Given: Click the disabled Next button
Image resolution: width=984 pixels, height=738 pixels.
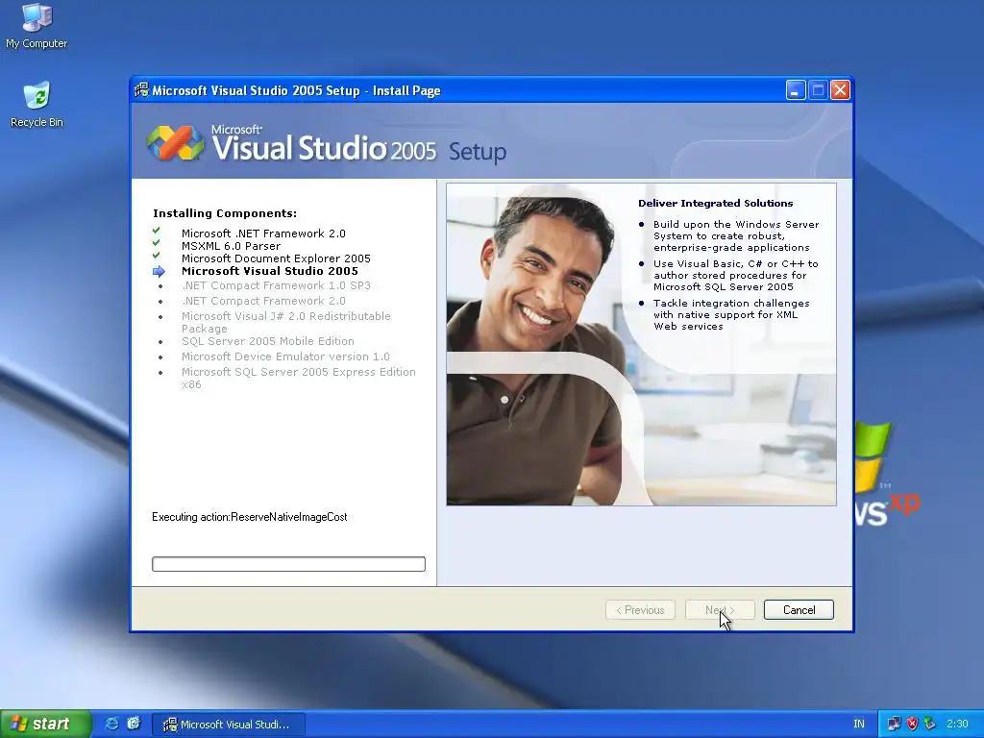Looking at the screenshot, I should coord(720,610).
